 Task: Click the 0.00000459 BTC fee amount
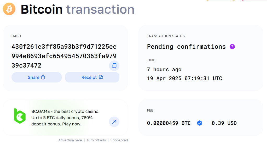click(169, 123)
